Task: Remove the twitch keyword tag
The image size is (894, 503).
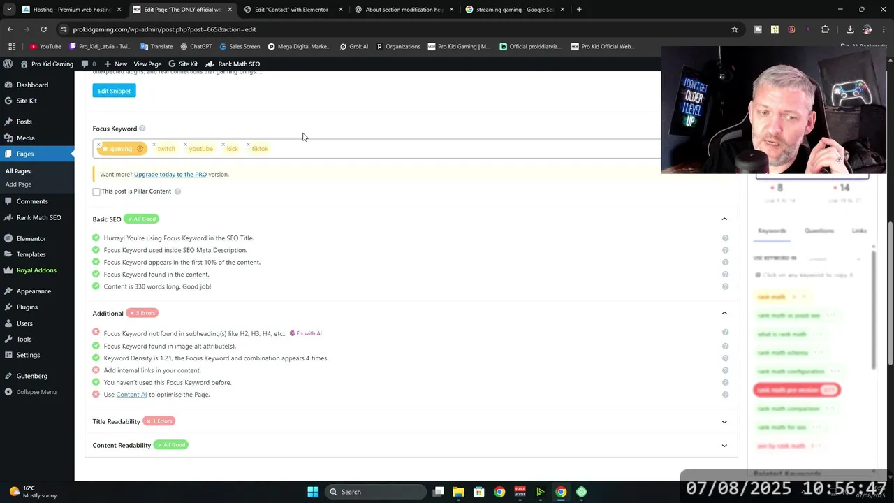Action: pos(154,145)
